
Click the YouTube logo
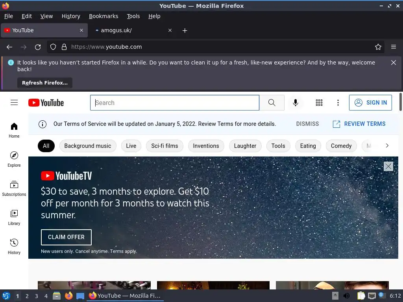[x=46, y=103]
